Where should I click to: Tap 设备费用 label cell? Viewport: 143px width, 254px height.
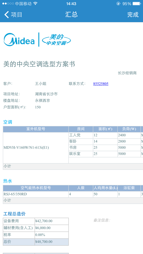19,221
